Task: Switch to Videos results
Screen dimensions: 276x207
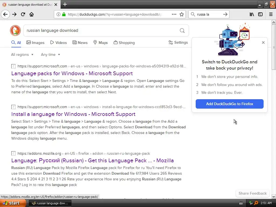Action: click(58, 43)
